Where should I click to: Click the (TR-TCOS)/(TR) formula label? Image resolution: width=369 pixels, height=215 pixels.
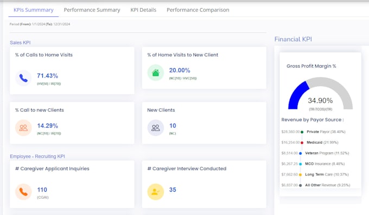pos(321,109)
